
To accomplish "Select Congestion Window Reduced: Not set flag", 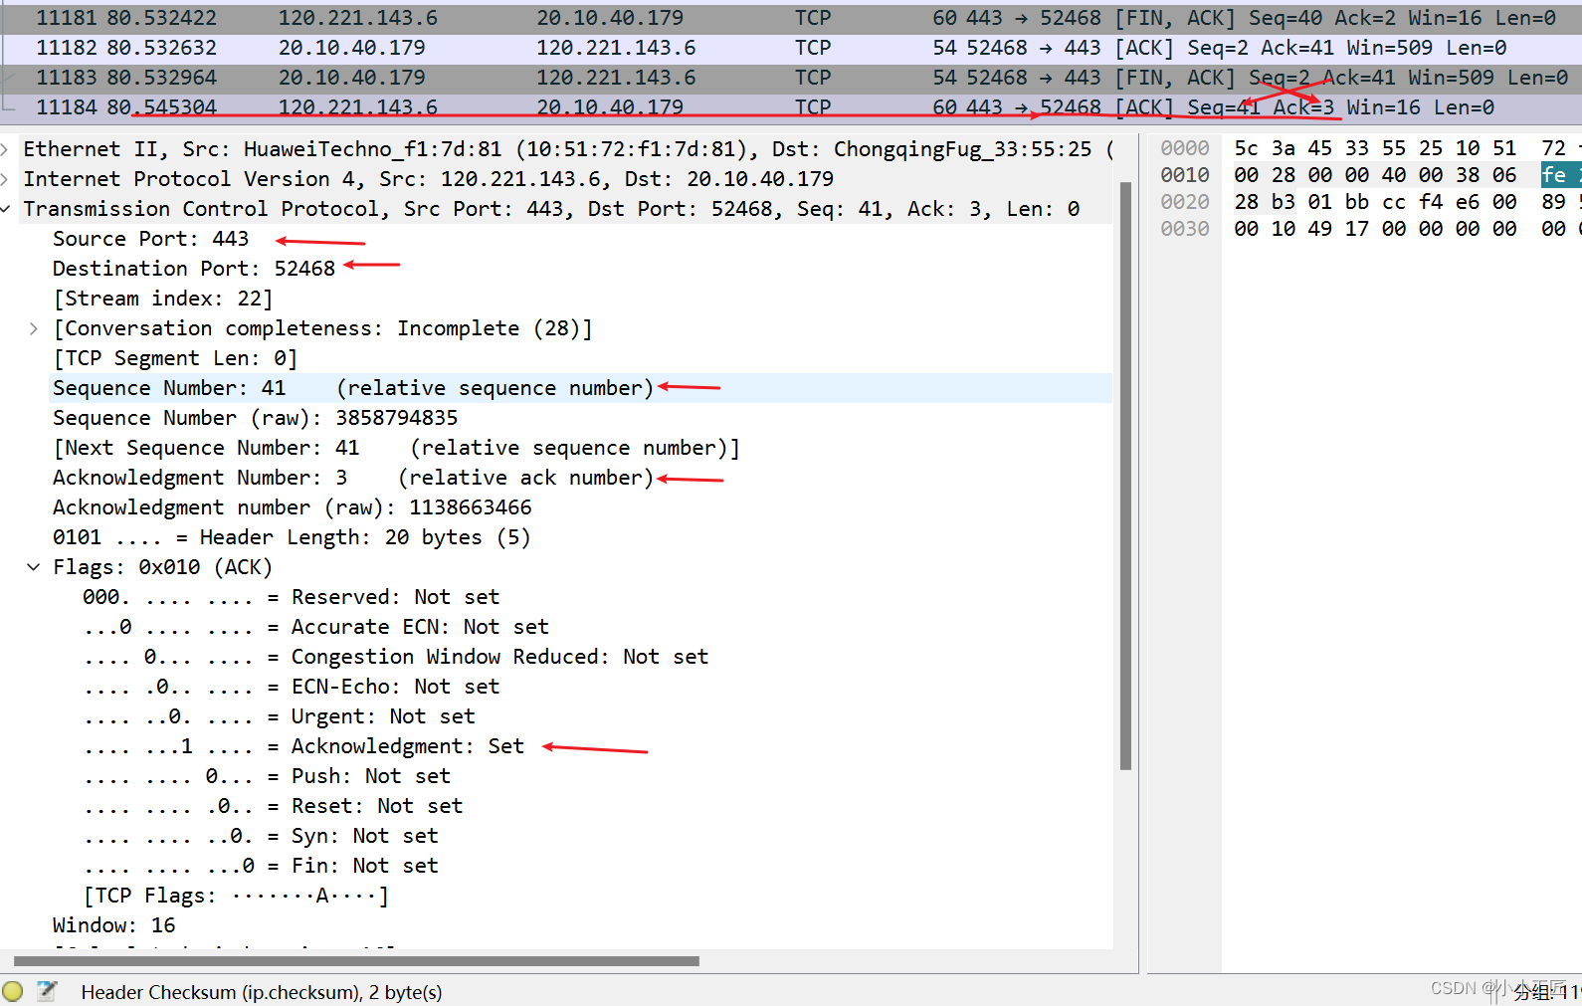I will pyautogui.click(x=396, y=657).
